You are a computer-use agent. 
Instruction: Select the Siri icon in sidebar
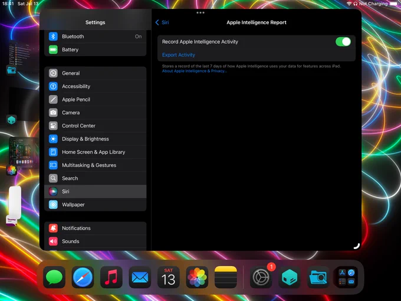tap(53, 191)
